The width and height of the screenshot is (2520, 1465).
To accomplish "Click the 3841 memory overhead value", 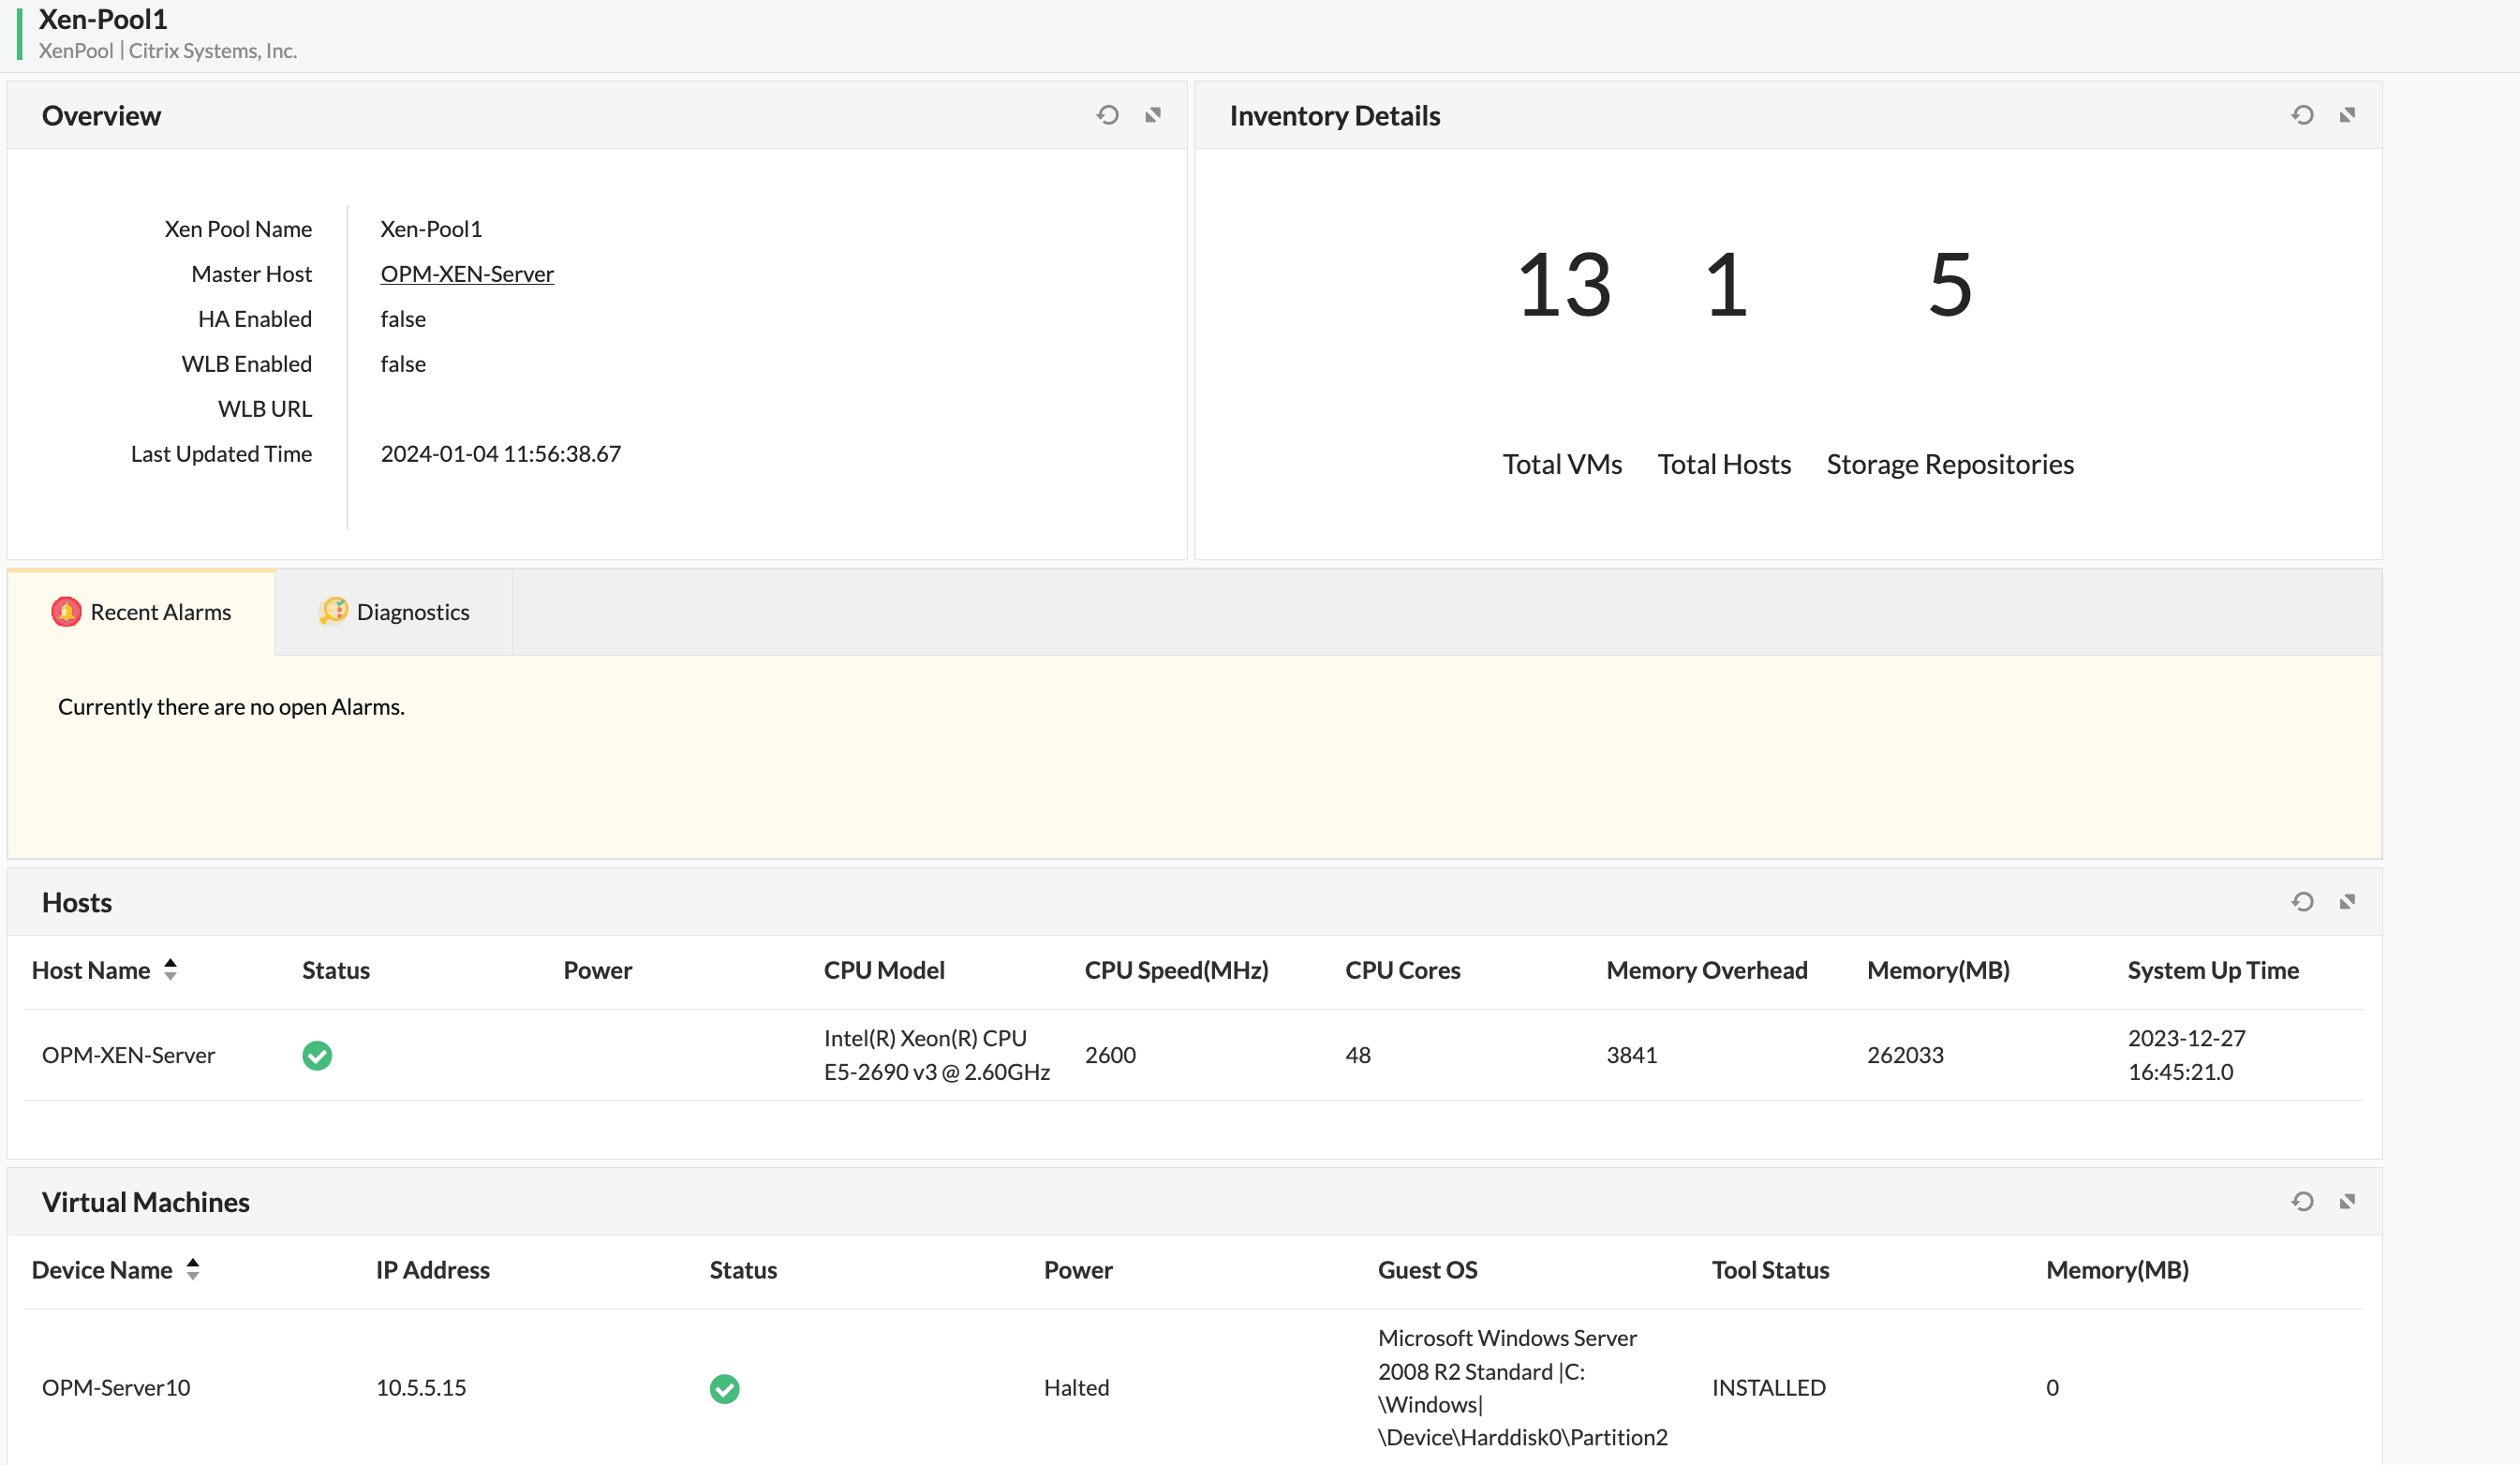I will point(1631,1055).
